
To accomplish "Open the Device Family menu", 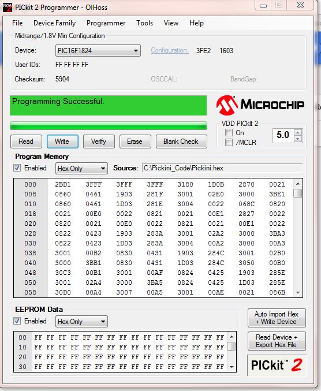I will point(55,23).
